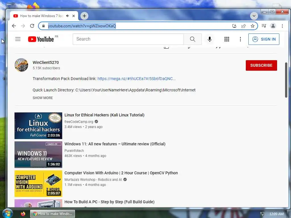Open Windows 11 All new features title
The width and height of the screenshot is (291, 218).
tap(115, 144)
